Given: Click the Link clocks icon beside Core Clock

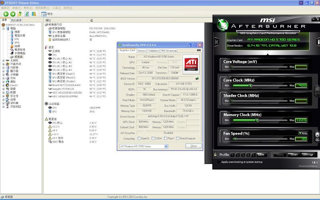Looking at the screenshot, I should [x=317, y=91].
